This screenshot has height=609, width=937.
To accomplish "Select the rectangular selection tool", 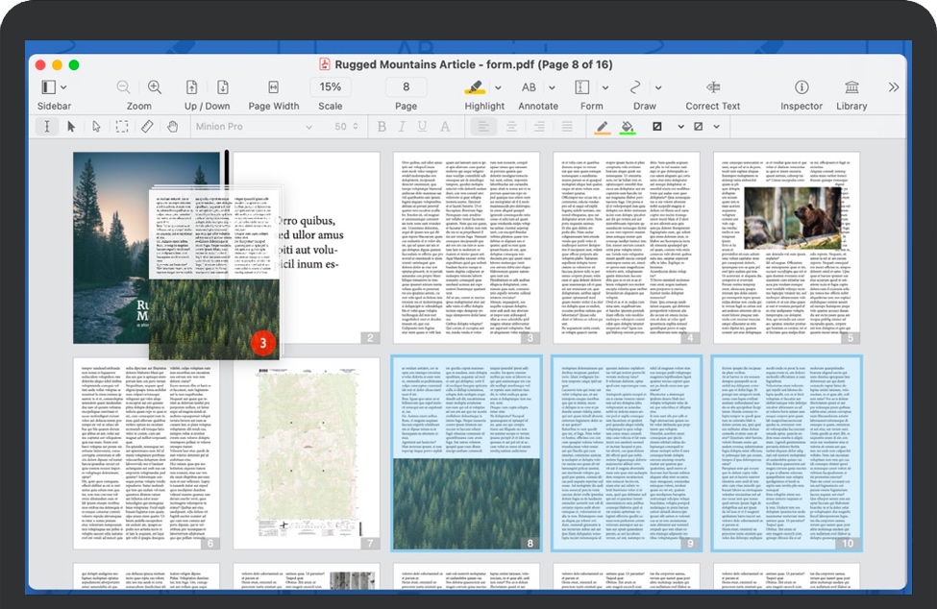I will (122, 127).
